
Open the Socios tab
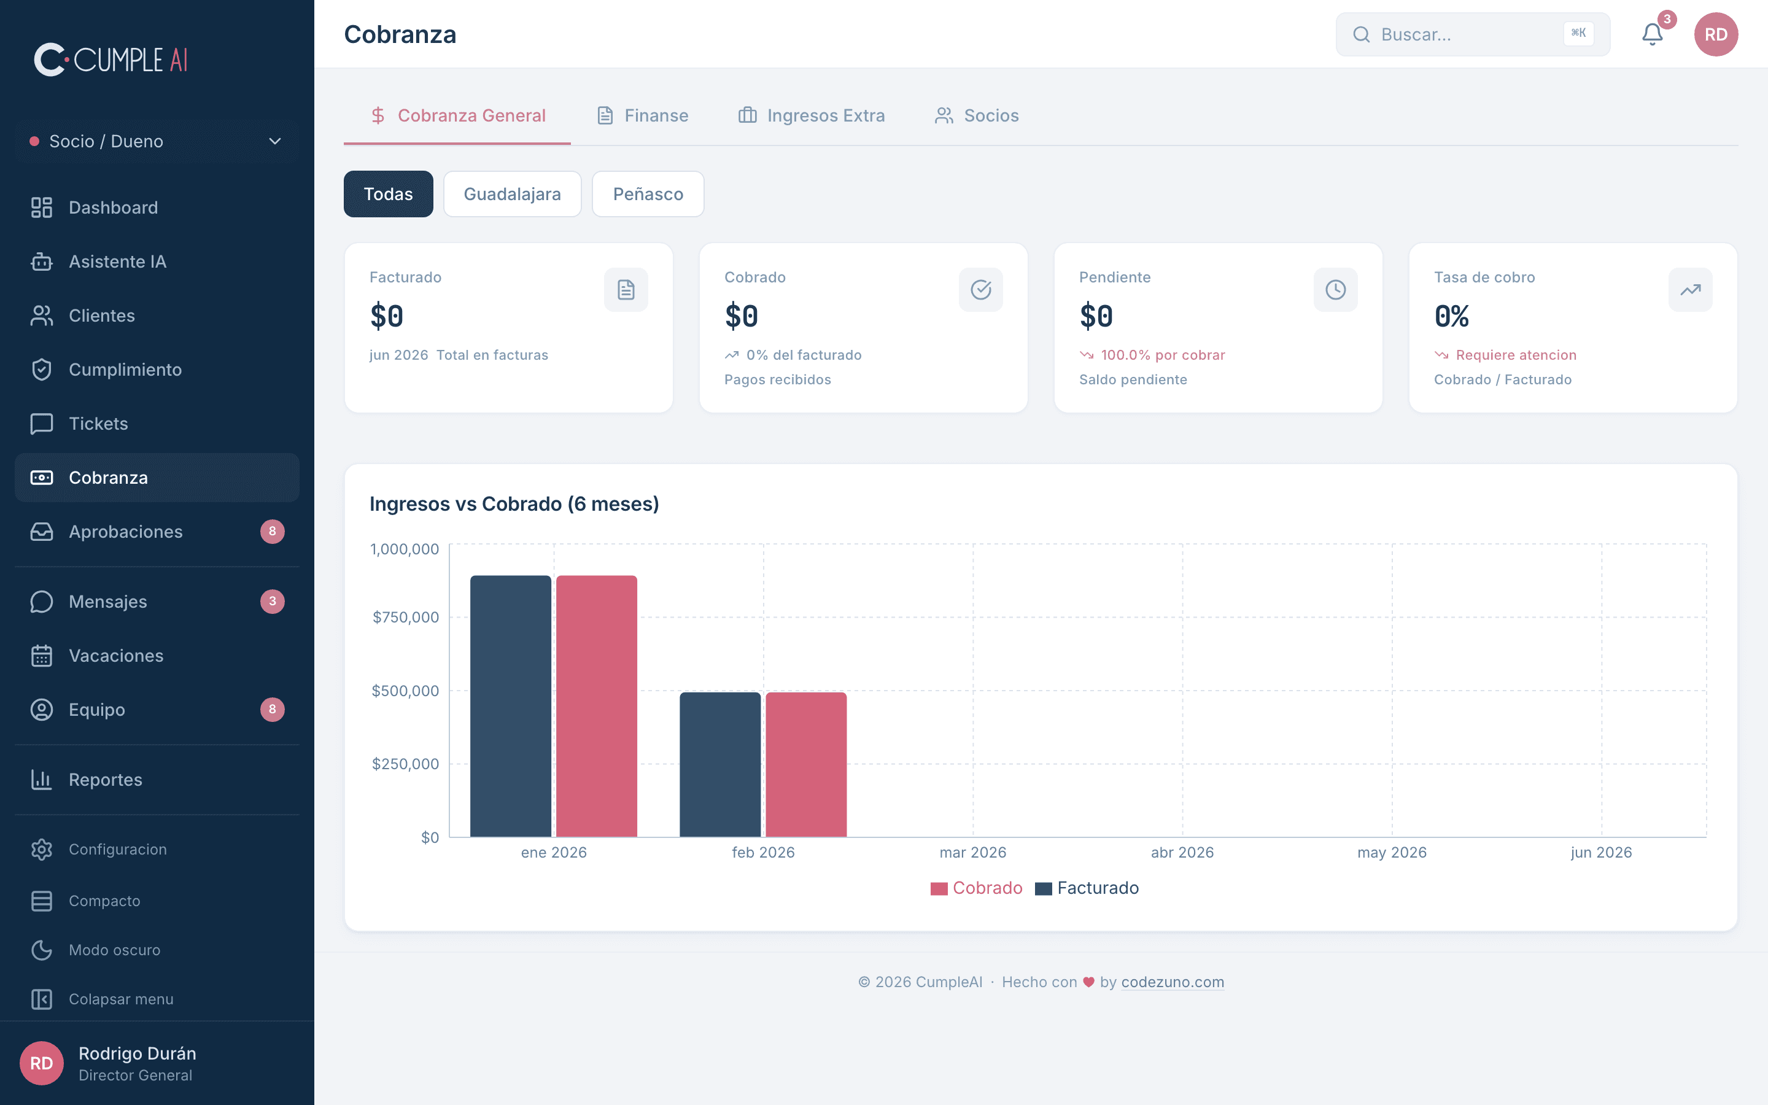[977, 115]
